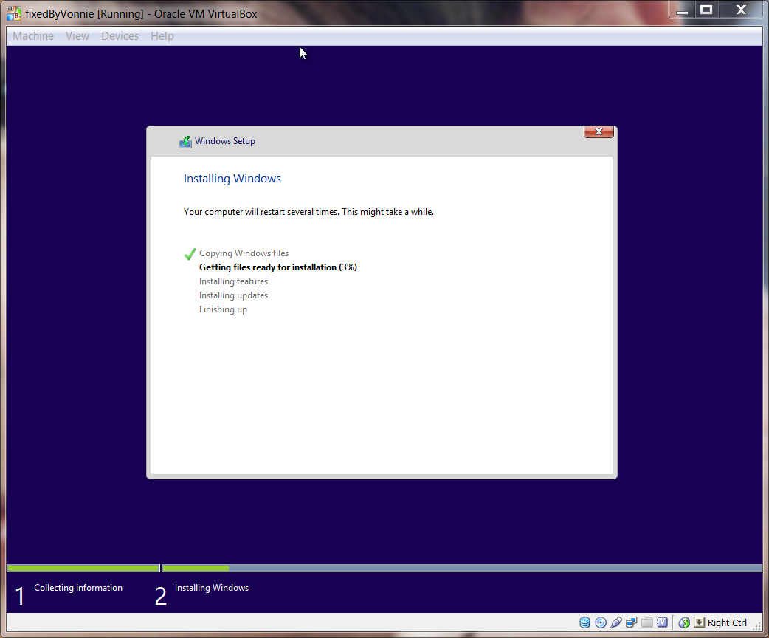This screenshot has height=638, width=769.
Task: Click the hard disk activity status icon
Action: pyautogui.click(x=584, y=622)
